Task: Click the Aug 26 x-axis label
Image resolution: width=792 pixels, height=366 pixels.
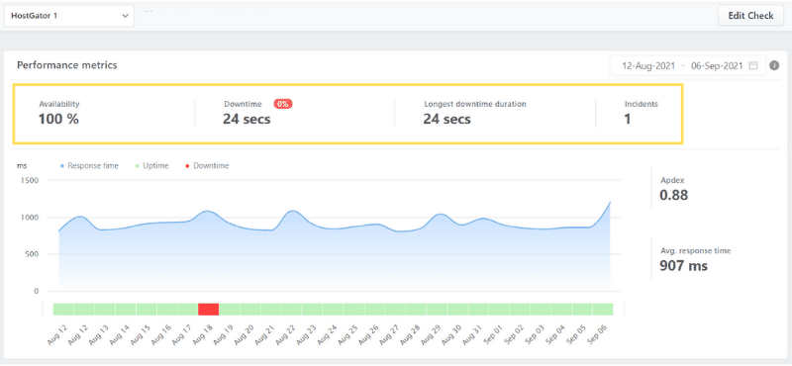Action: 369,334
